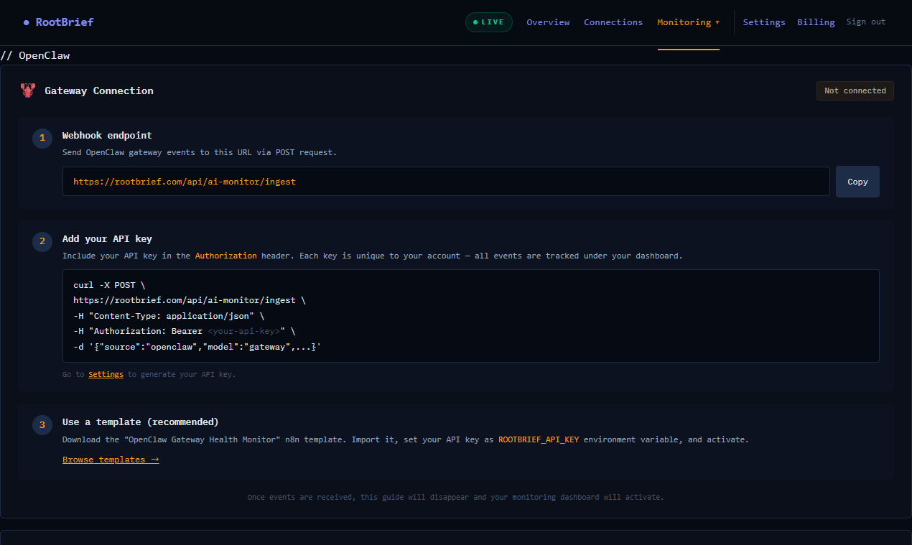
Task: Open the Overview page
Action: tap(548, 22)
